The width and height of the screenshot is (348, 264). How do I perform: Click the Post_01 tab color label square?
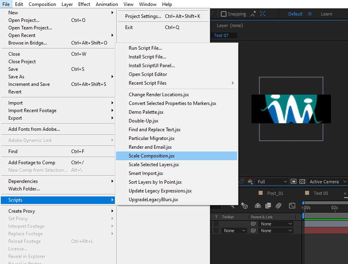261,193
